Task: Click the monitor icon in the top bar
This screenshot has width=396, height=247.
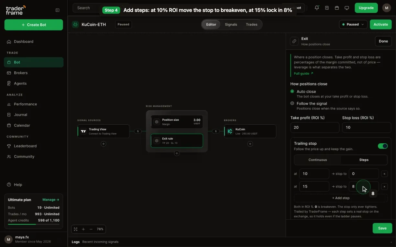Action: click(347, 8)
